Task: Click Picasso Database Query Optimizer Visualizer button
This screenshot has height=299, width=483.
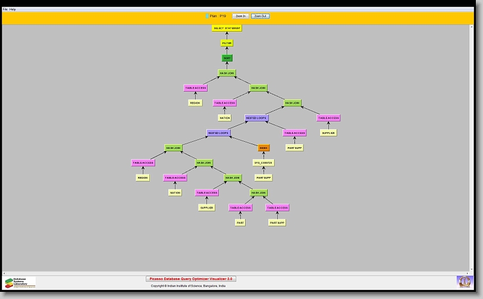Action: (x=191, y=279)
